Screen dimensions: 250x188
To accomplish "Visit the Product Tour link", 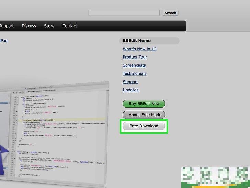I will point(135,57).
